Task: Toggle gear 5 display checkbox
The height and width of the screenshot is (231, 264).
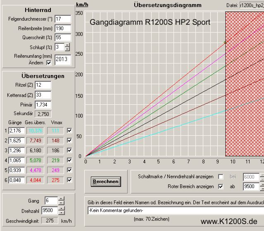Action: pos(69,170)
